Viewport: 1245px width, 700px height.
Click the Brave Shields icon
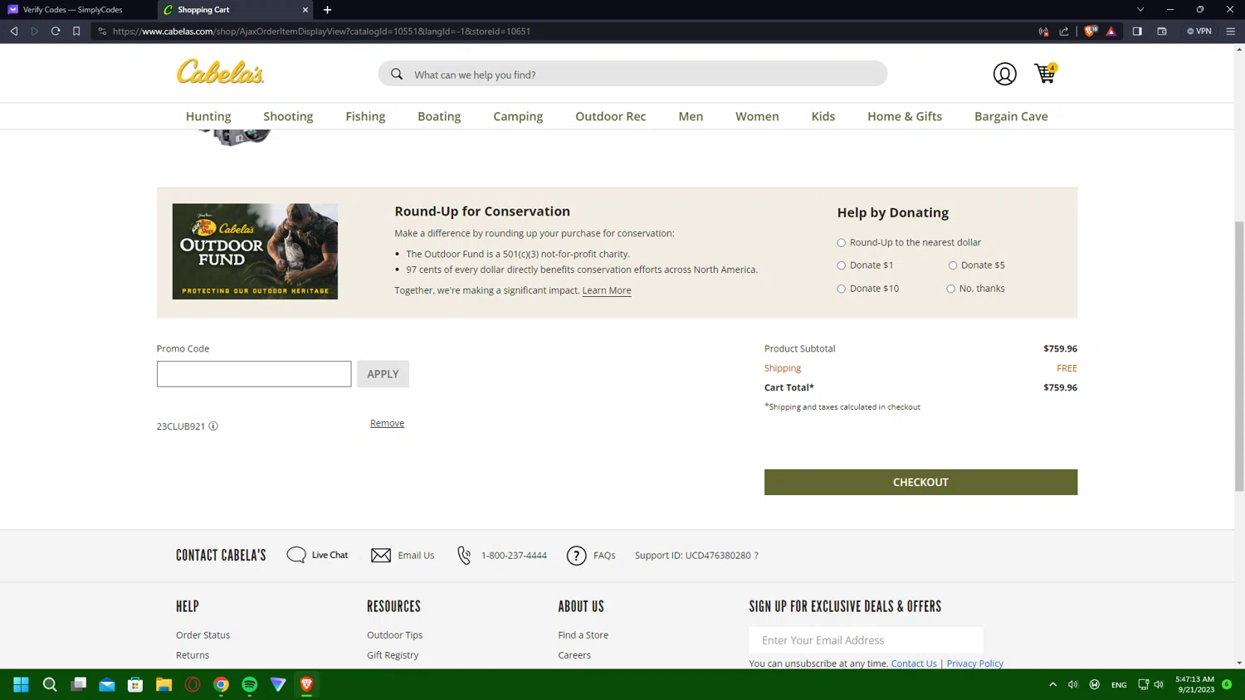click(1091, 32)
